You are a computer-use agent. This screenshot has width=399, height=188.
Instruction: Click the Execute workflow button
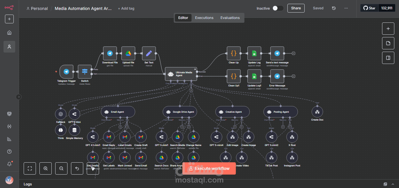tap(209, 168)
